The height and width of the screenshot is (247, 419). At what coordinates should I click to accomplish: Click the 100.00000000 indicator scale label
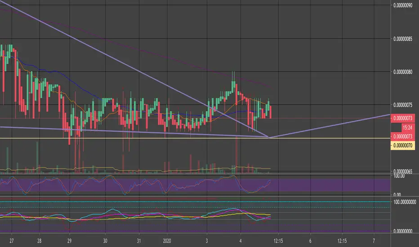[x=405, y=202]
